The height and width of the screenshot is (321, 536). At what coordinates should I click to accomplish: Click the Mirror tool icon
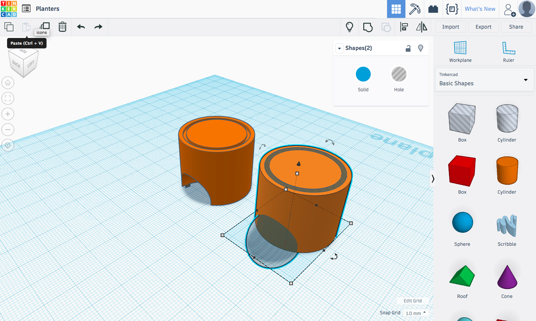(x=422, y=27)
